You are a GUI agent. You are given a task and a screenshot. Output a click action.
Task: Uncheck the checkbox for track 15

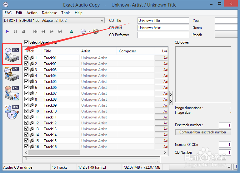[x=26, y=141]
